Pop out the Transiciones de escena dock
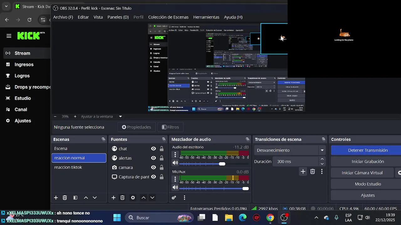401x225 pixels. (x=324, y=139)
